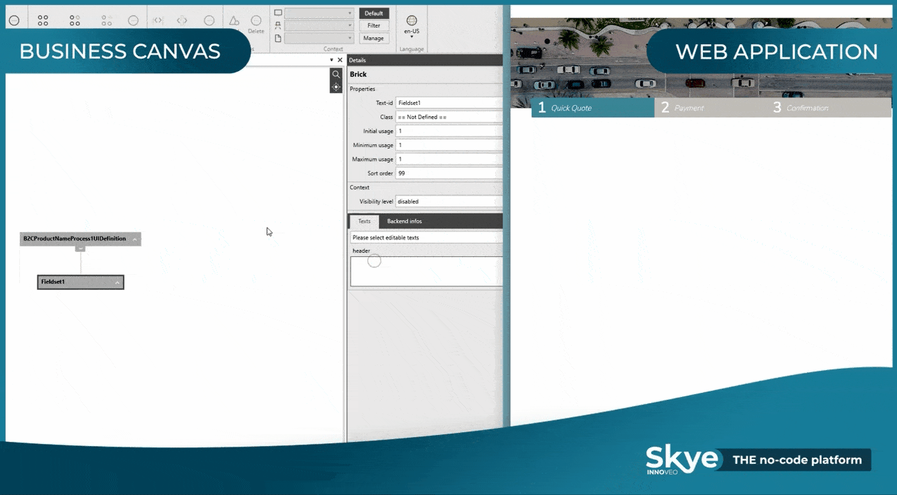Select the search magnifier icon on the canvas
The image size is (897, 495).
click(336, 74)
